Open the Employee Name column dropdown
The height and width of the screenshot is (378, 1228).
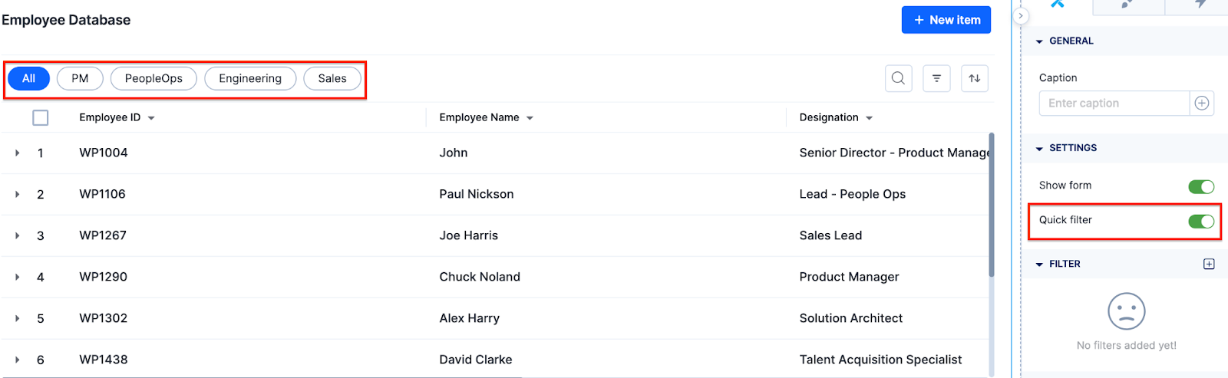[x=530, y=118]
